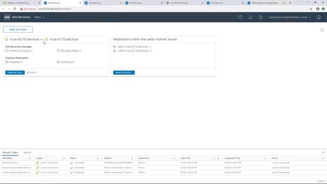Screen dimensions: 327x184
Task: Sort by the Start Time column header
Action: click(185, 158)
